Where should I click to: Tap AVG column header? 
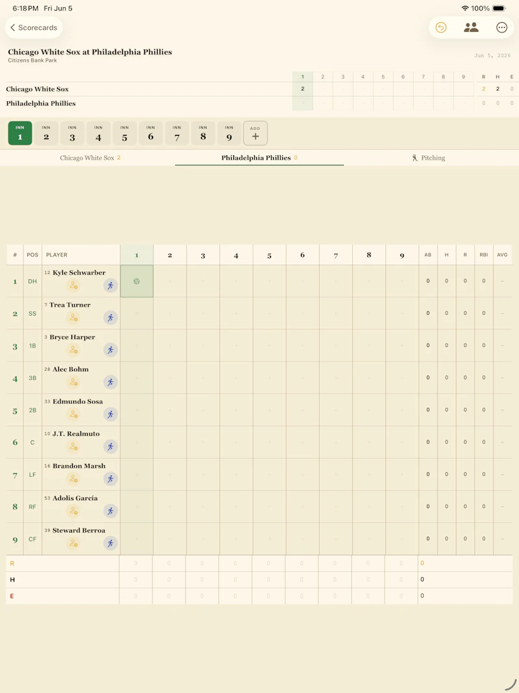[x=502, y=255]
